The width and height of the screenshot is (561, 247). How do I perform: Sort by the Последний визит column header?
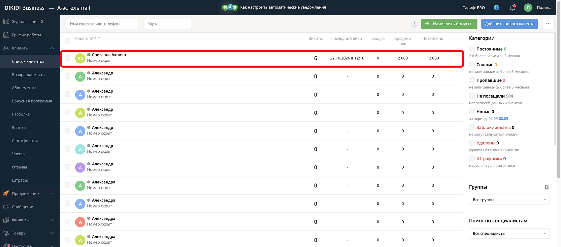click(x=347, y=39)
